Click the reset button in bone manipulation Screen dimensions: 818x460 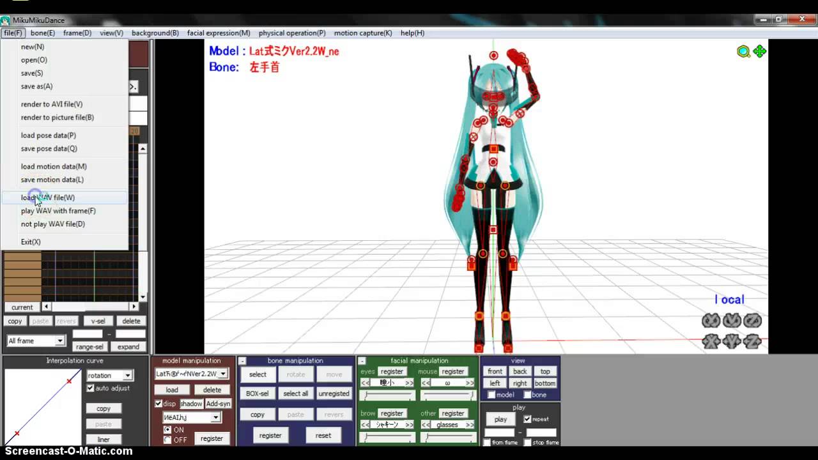pyautogui.click(x=323, y=436)
